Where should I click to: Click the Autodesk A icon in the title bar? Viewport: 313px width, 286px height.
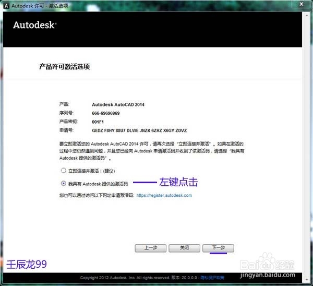click(x=6, y=6)
